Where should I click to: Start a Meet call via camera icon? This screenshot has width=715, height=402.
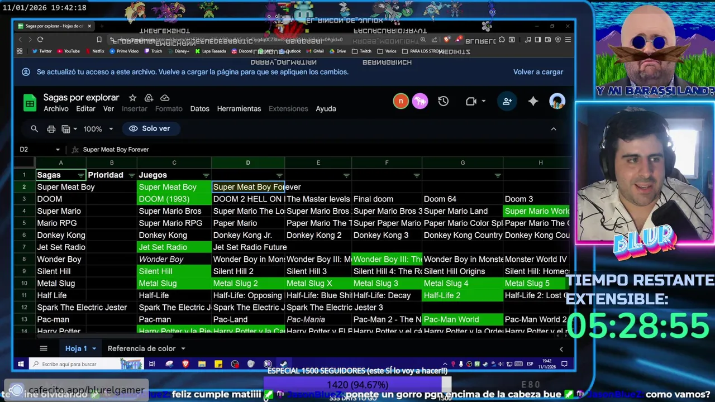point(471,101)
